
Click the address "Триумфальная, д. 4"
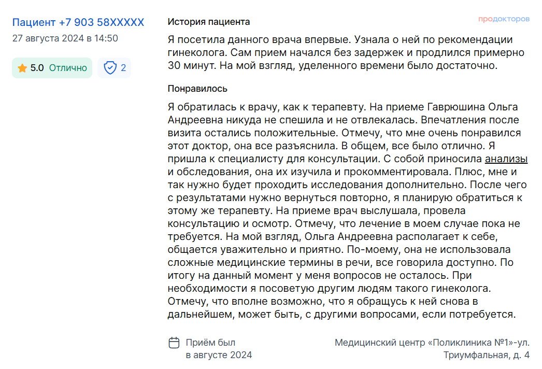coord(486,355)
